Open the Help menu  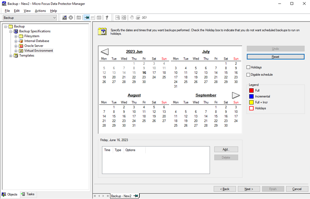click(x=53, y=11)
